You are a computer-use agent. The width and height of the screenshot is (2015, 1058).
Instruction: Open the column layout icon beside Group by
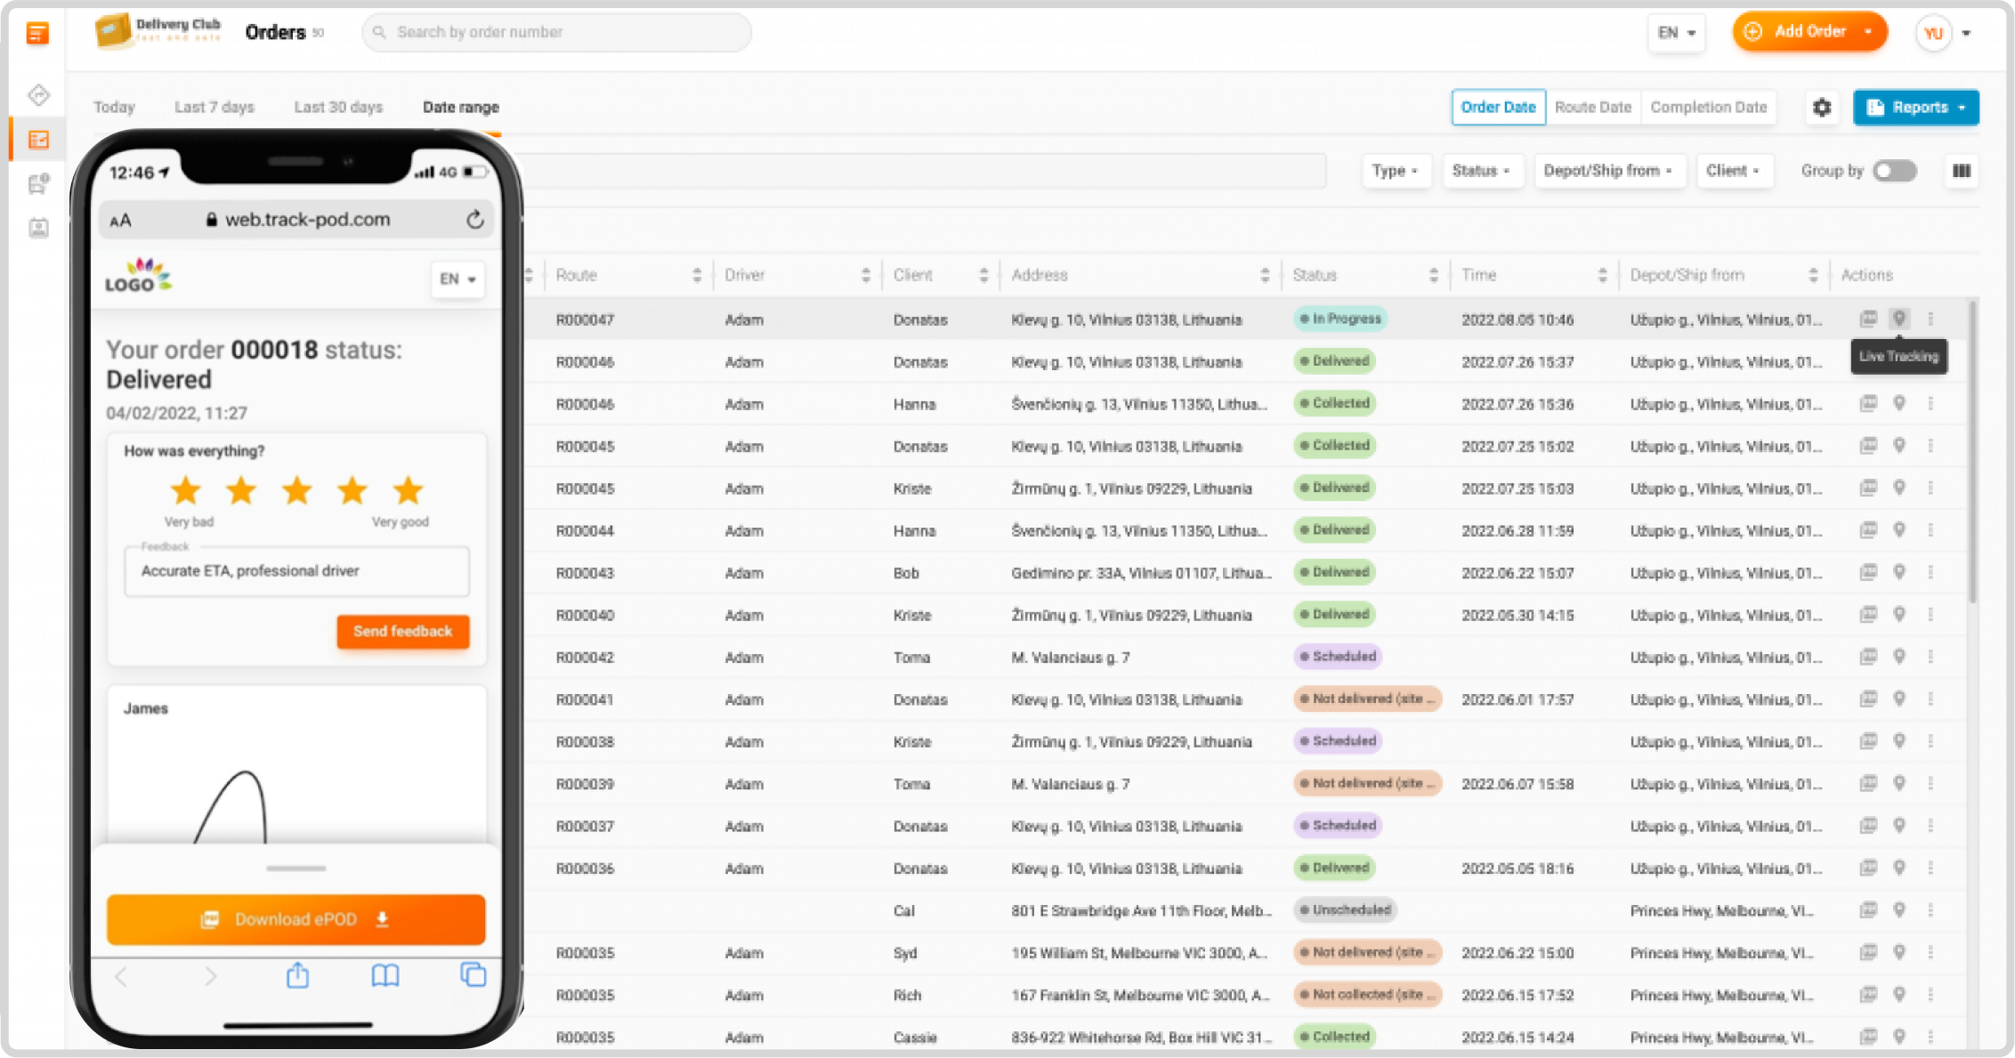1962,171
